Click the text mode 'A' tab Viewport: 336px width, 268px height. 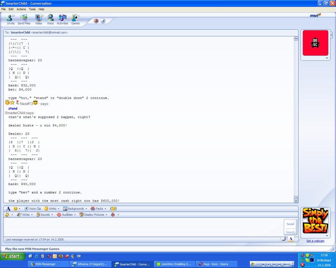pyautogui.click(x=291, y=239)
